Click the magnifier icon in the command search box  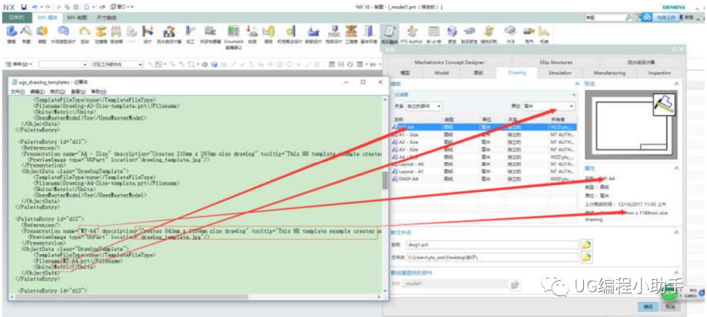click(628, 17)
